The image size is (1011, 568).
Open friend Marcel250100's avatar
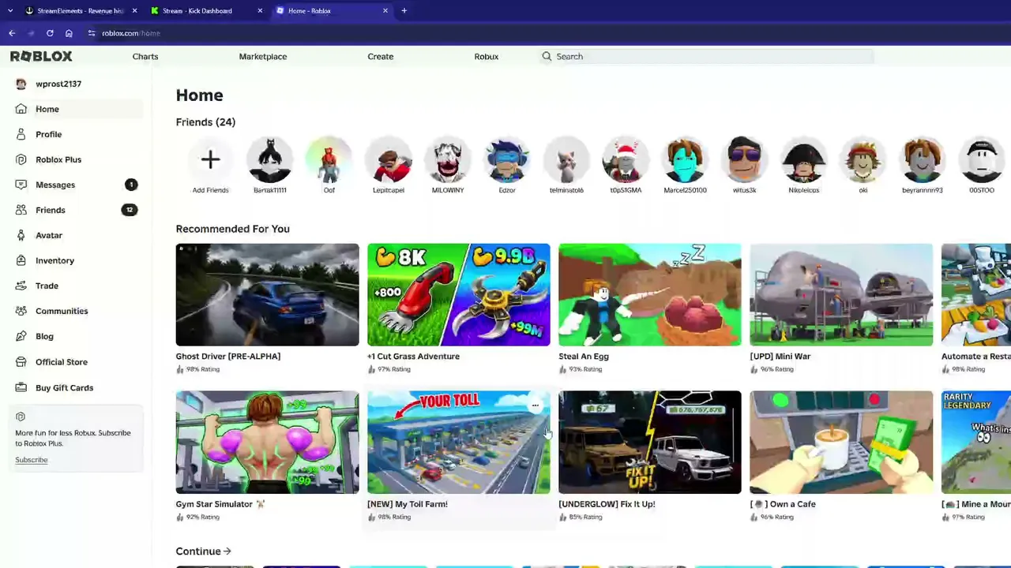(x=685, y=160)
